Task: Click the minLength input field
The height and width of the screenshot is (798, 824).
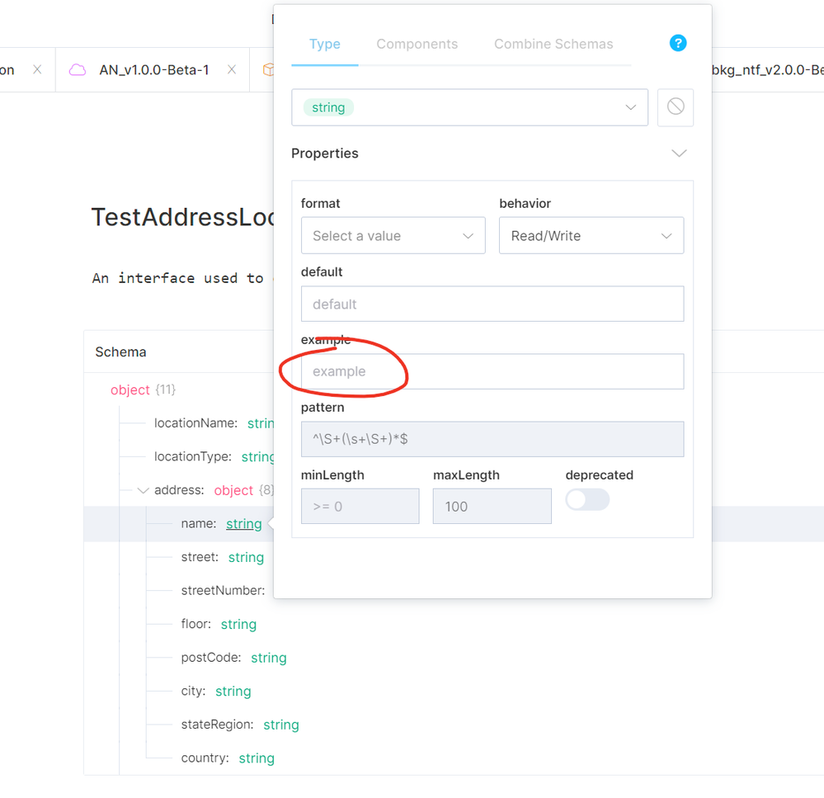Action: [360, 506]
